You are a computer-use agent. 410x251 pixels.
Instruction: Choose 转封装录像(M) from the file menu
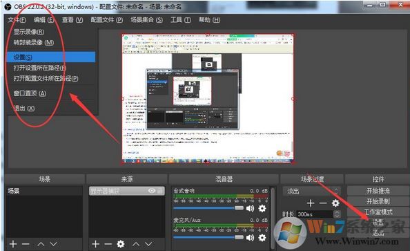pyautogui.click(x=34, y=42)
